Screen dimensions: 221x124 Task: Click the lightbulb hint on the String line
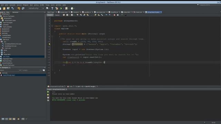pyautogui.click(x=49, y=44)
